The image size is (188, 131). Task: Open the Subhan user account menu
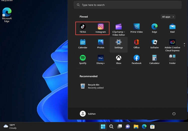click(x=88, y=114)
